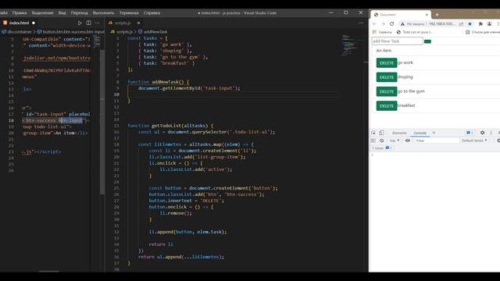Viewport: 500px width, 281px height.
Task: Open DevTools more options kebab menu
Action: click(x=491, y=133)
